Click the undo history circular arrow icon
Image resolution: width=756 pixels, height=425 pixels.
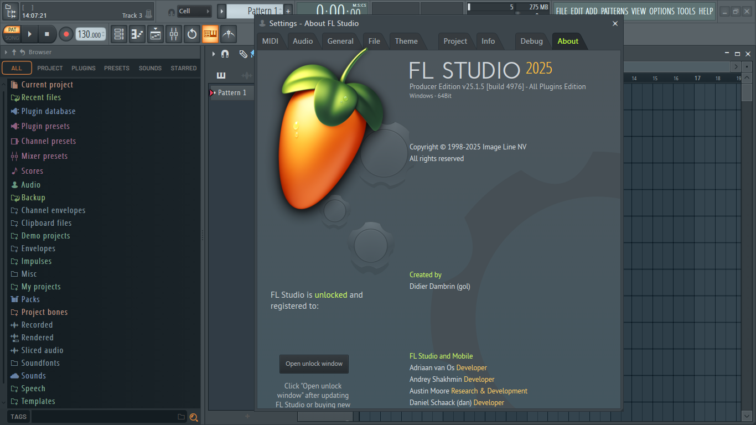click(192, 34)
